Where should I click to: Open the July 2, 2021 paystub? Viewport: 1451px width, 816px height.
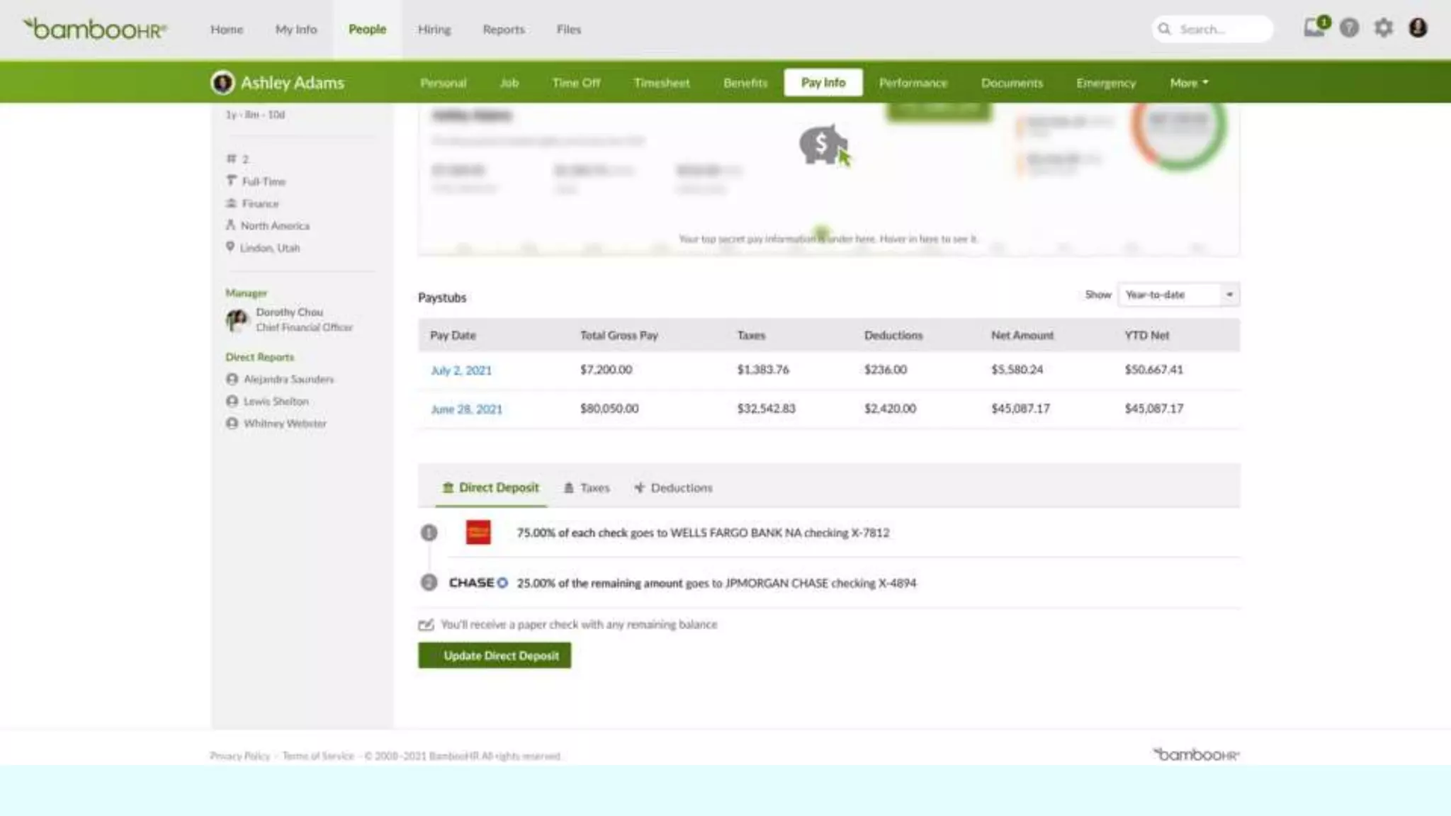click(x=461, y=370)
